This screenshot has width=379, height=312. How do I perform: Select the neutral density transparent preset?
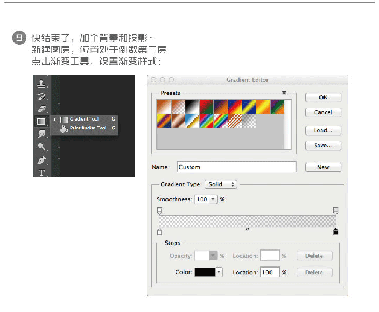(249, 121)
